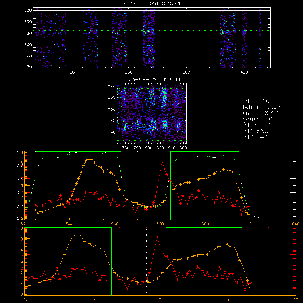Click x-axis label 200 of the top plot
The image size is (303, 303).
pos(128,72)
